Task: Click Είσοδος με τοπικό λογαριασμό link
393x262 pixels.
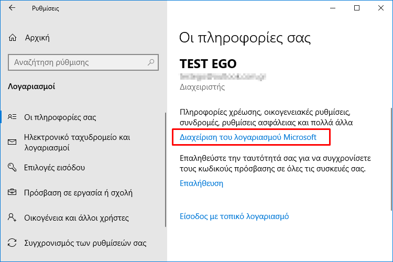Action: click(234, 216)
